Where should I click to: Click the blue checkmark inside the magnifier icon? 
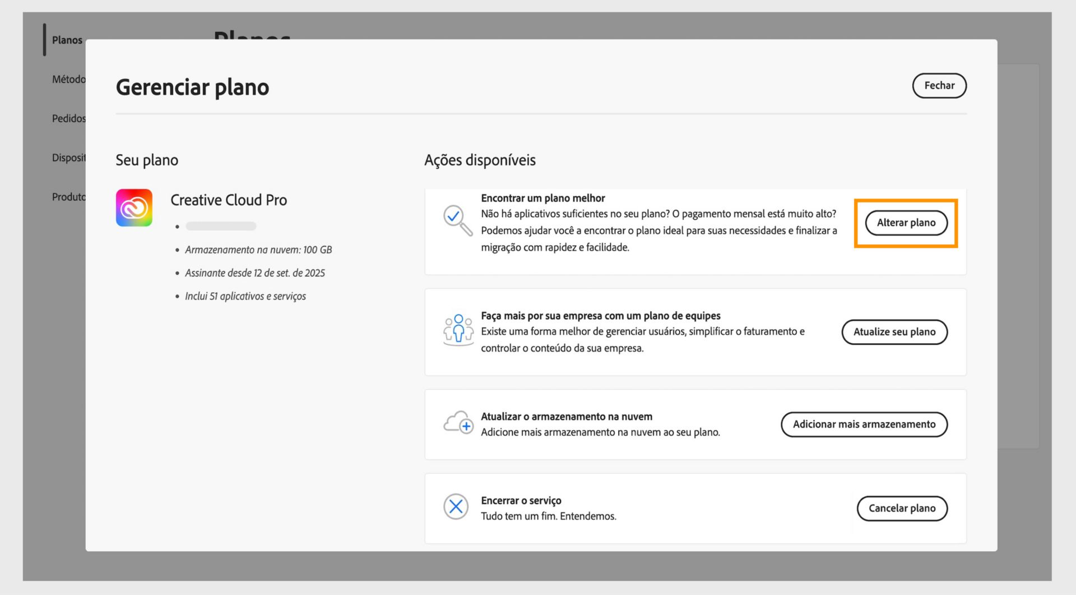454,215
